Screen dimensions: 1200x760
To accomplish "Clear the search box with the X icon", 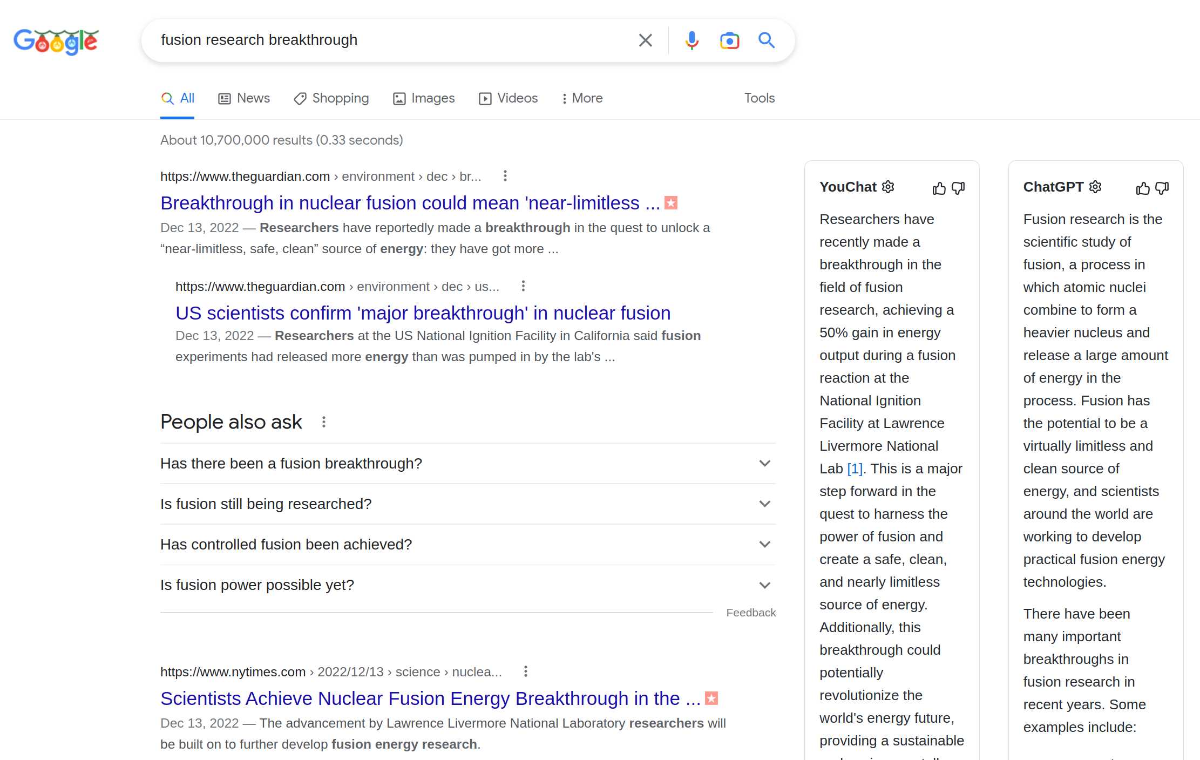I will coord(645,40).
